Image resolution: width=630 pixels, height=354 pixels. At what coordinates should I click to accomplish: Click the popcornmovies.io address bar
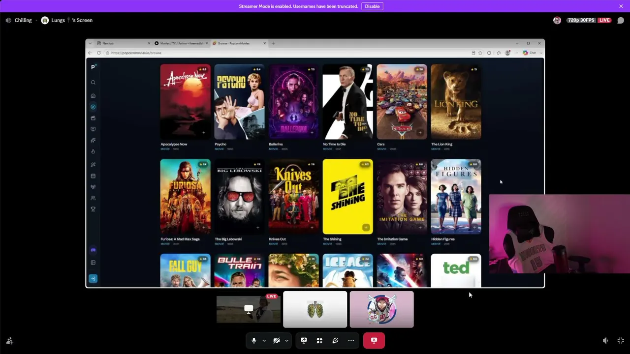pyautogui.click(x=290, y=53)
